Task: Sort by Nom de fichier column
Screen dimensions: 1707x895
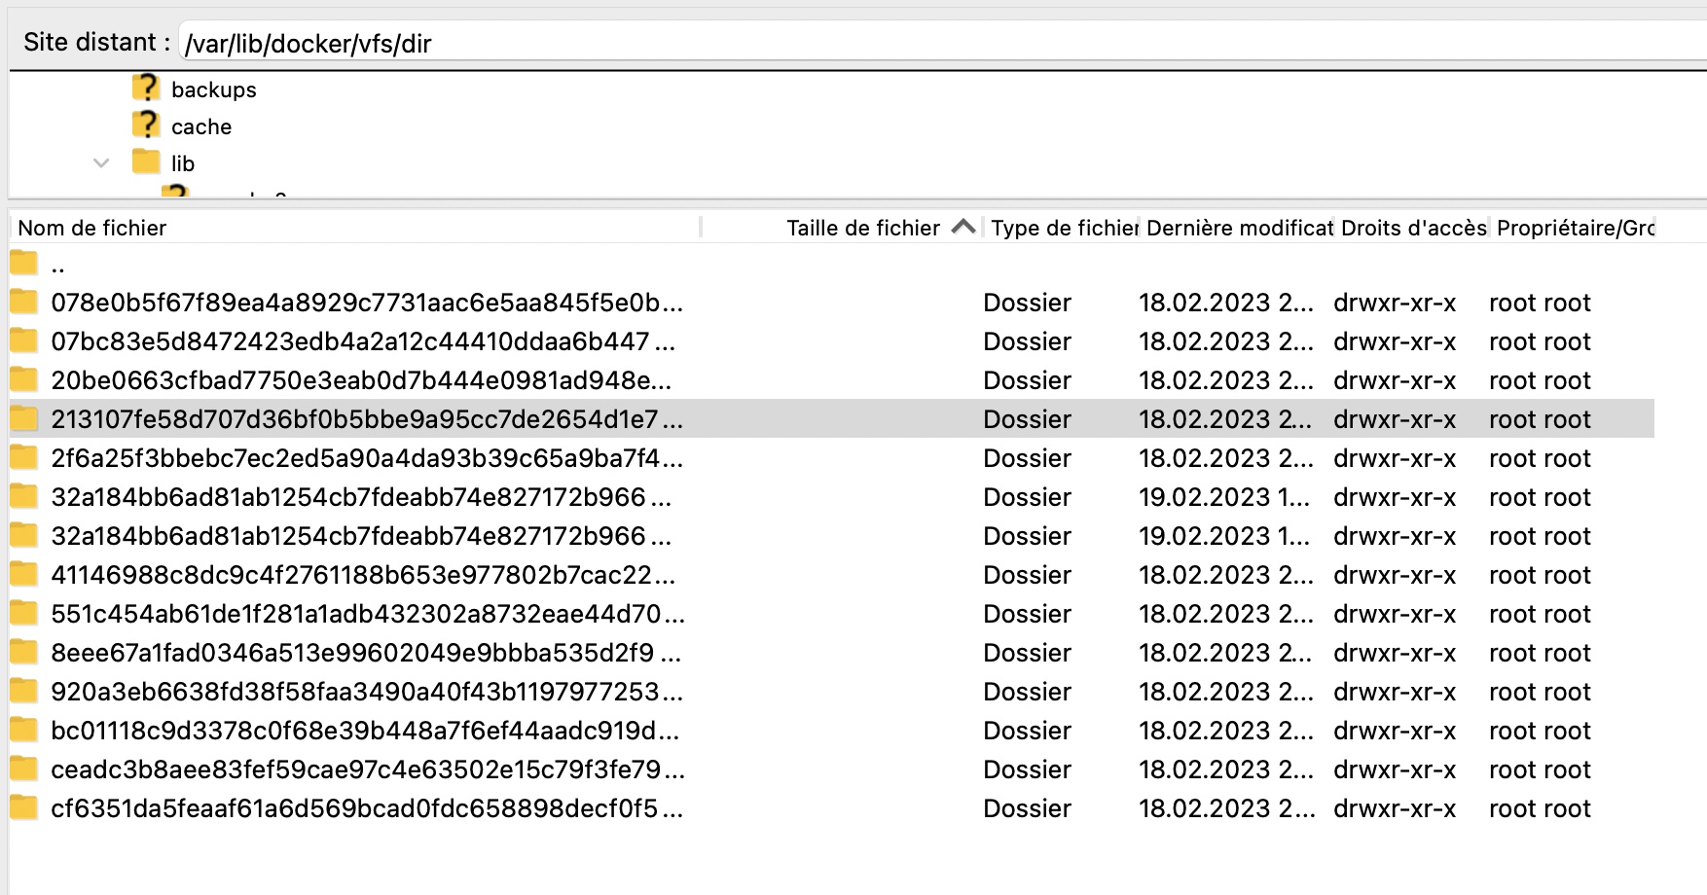Action: point(92,228)
